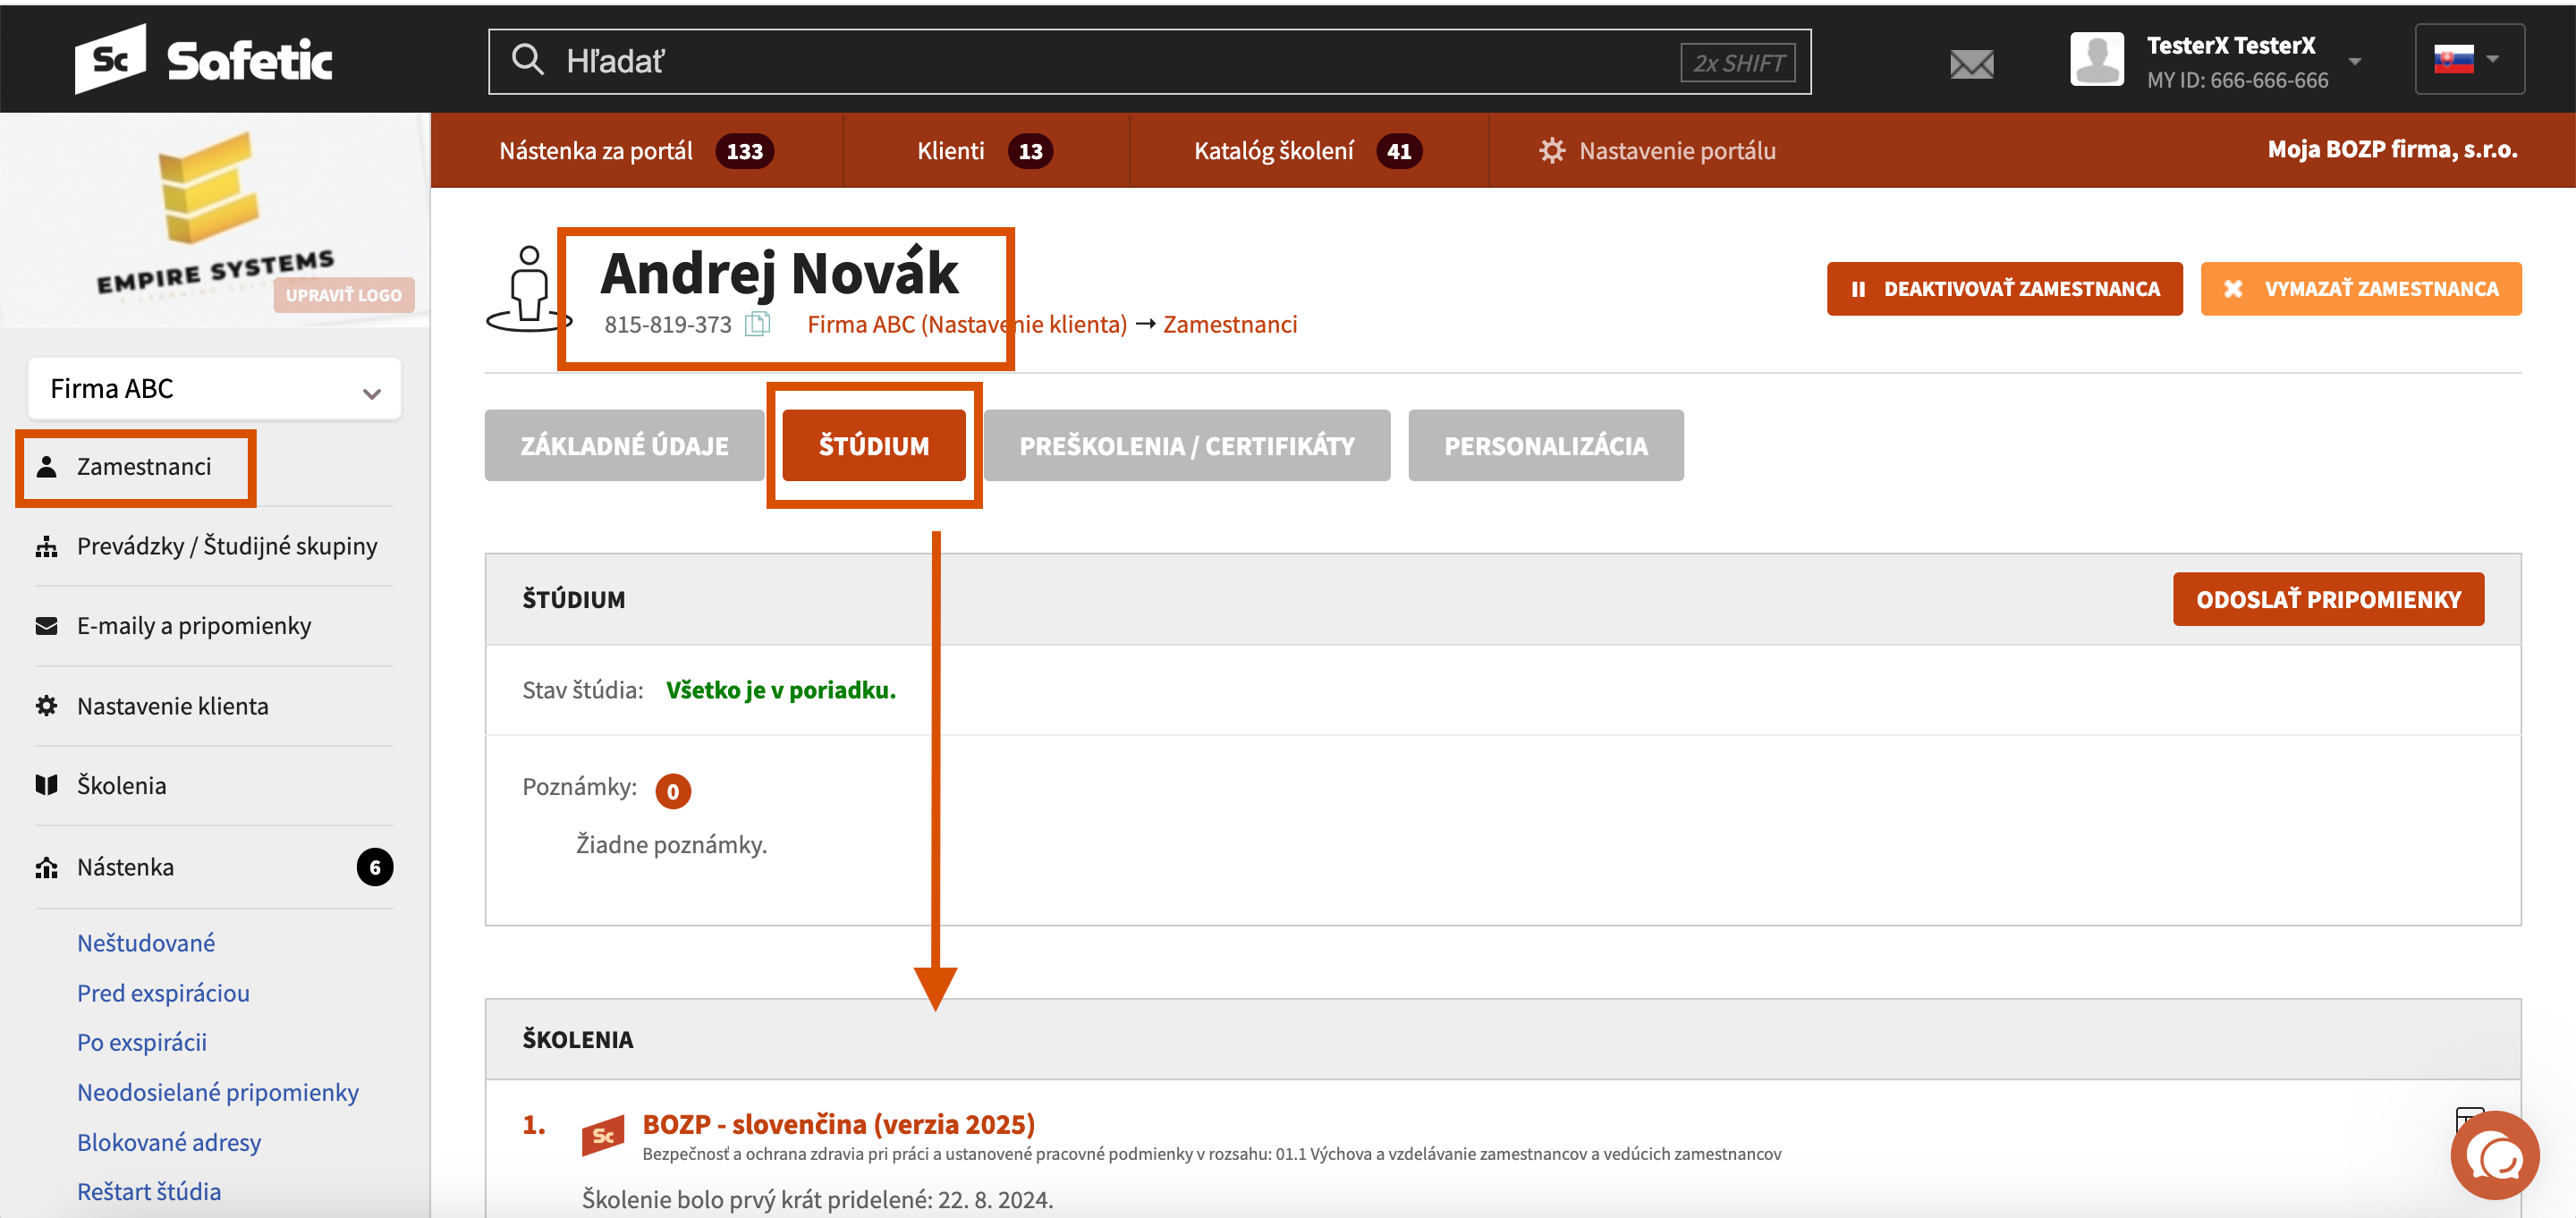Click the employee figure icon beside Andrej Novák
The image size is (2576, 1218).
(x=528, y=289)
